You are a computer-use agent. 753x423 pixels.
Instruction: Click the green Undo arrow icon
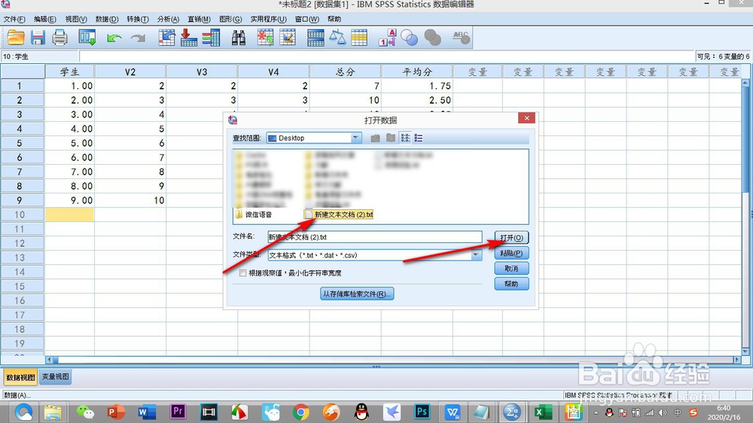(x=114, y=38)
